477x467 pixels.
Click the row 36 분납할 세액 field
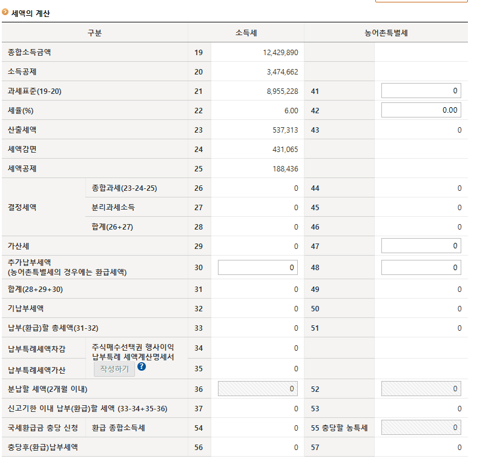(257, 389)
